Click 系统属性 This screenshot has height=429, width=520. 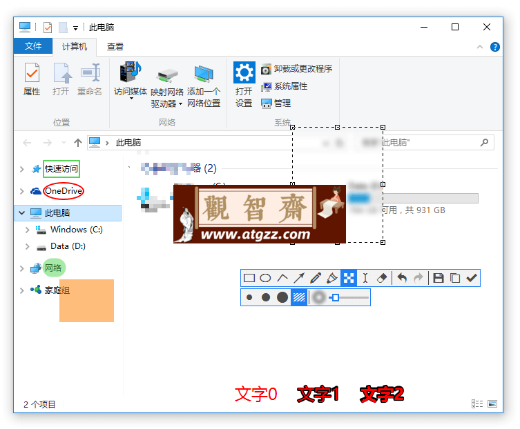click(x=285, y=86)
